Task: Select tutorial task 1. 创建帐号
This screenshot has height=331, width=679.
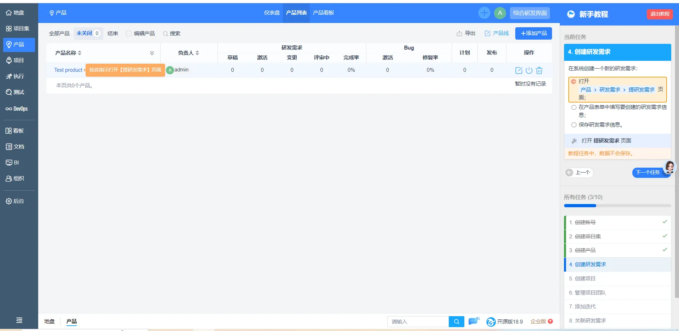Action: coord(618,222)
